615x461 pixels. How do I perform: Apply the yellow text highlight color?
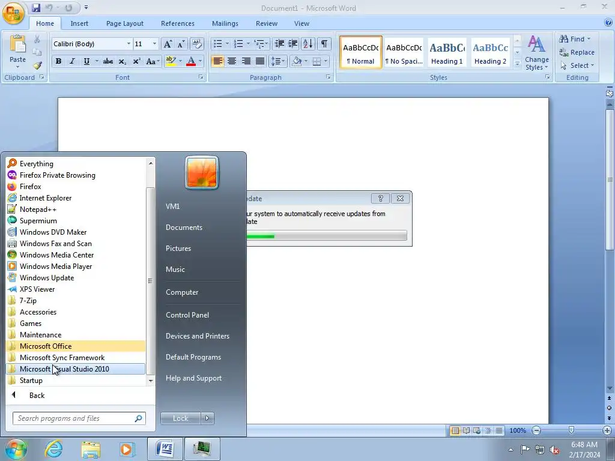click(171, 61)
